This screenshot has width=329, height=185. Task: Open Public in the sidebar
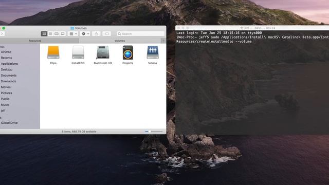tap(5, 99)
